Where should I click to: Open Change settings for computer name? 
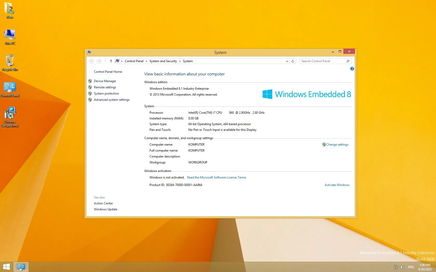click(337, 144)
